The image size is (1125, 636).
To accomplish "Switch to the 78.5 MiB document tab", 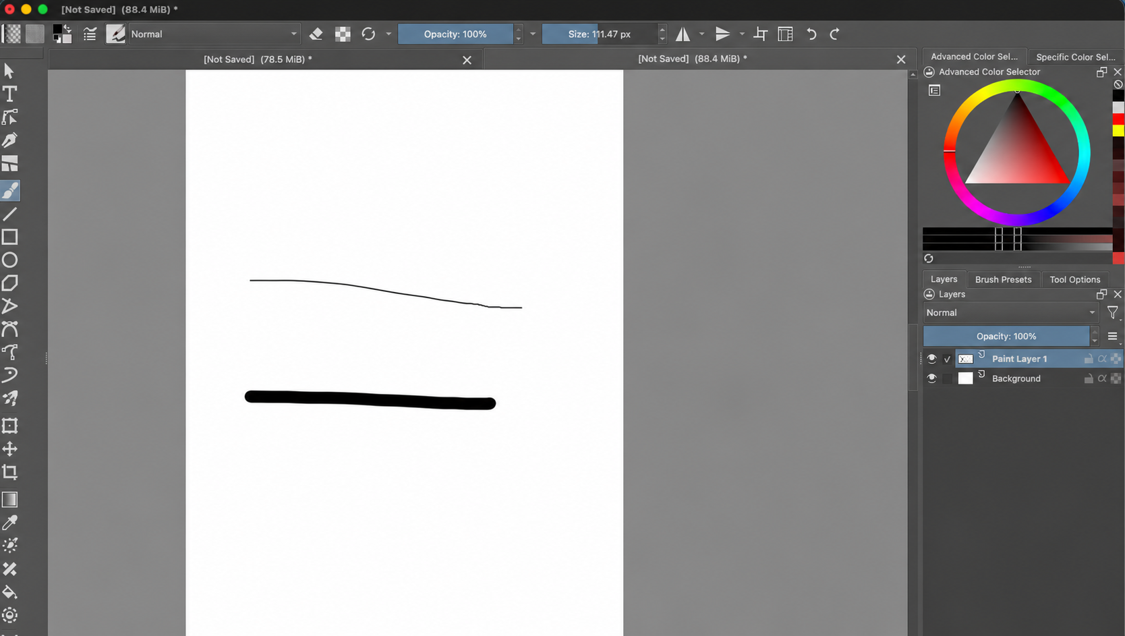I will (258, 59).
